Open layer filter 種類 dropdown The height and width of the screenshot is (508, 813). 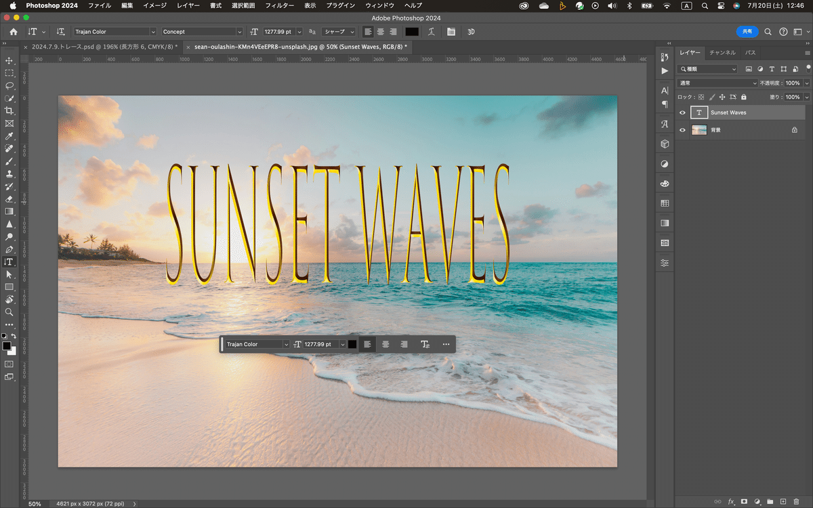coord(707,69)
